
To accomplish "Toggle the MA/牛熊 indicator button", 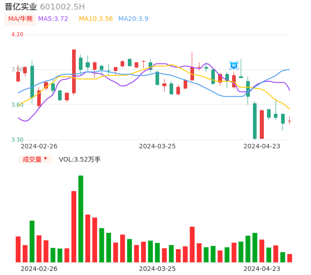I will pyautogui.click(x=20, y=19).
